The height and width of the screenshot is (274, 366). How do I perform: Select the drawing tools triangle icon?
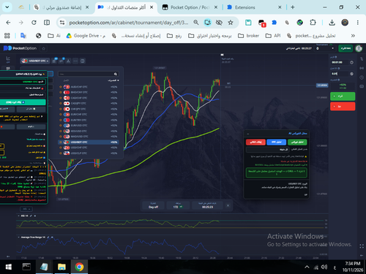(68, 61)
